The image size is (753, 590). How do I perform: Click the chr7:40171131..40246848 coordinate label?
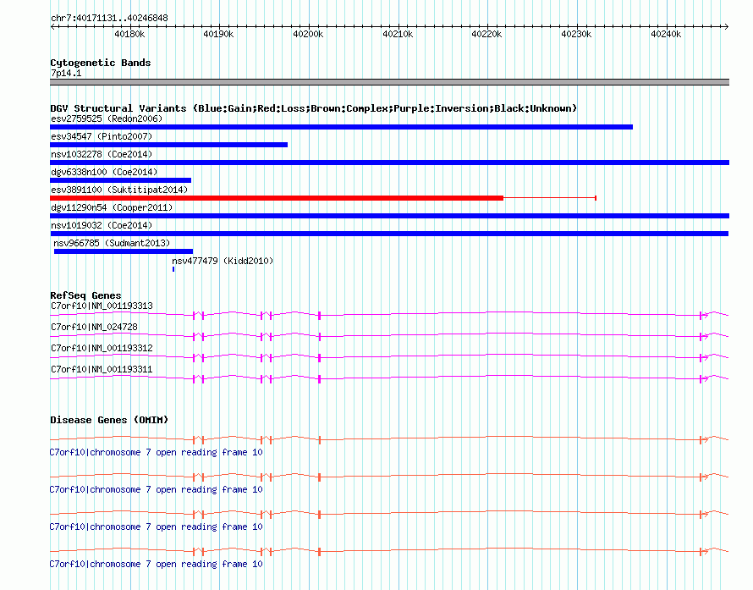click(109, 19)
